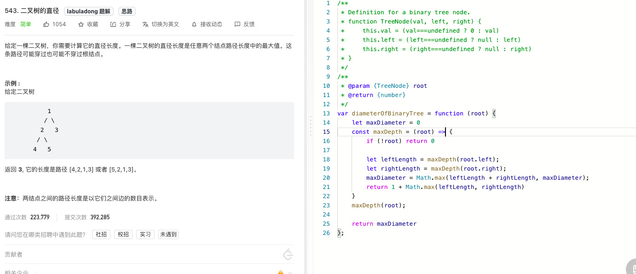Viewport: 636px width, 274px height.
Task: Select the 社招 recruitment option
Action: (101, 234)
